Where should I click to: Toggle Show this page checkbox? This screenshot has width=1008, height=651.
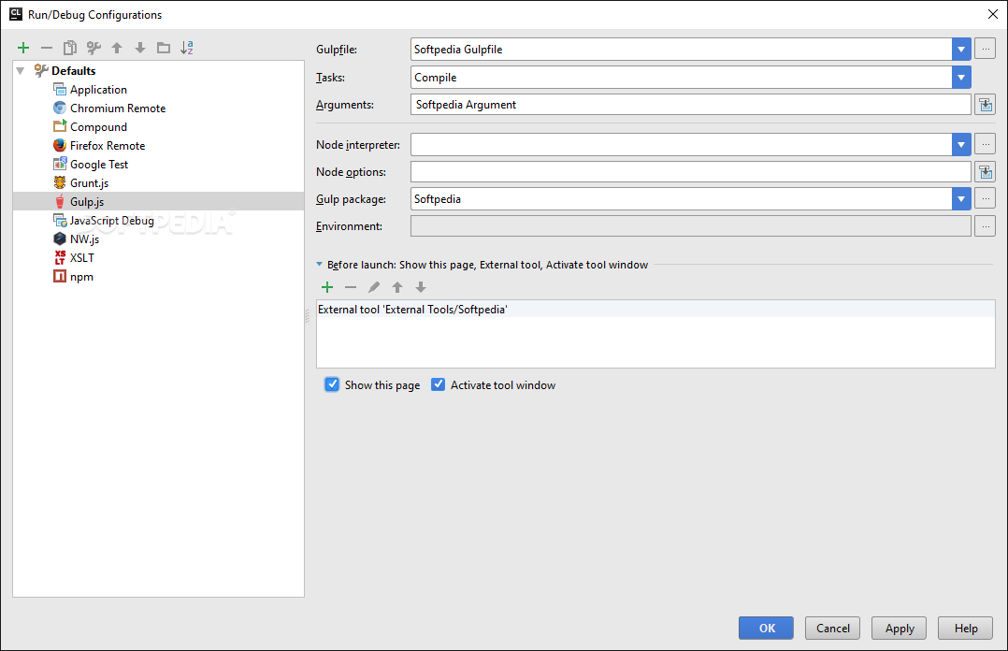[x=332, y=384]
